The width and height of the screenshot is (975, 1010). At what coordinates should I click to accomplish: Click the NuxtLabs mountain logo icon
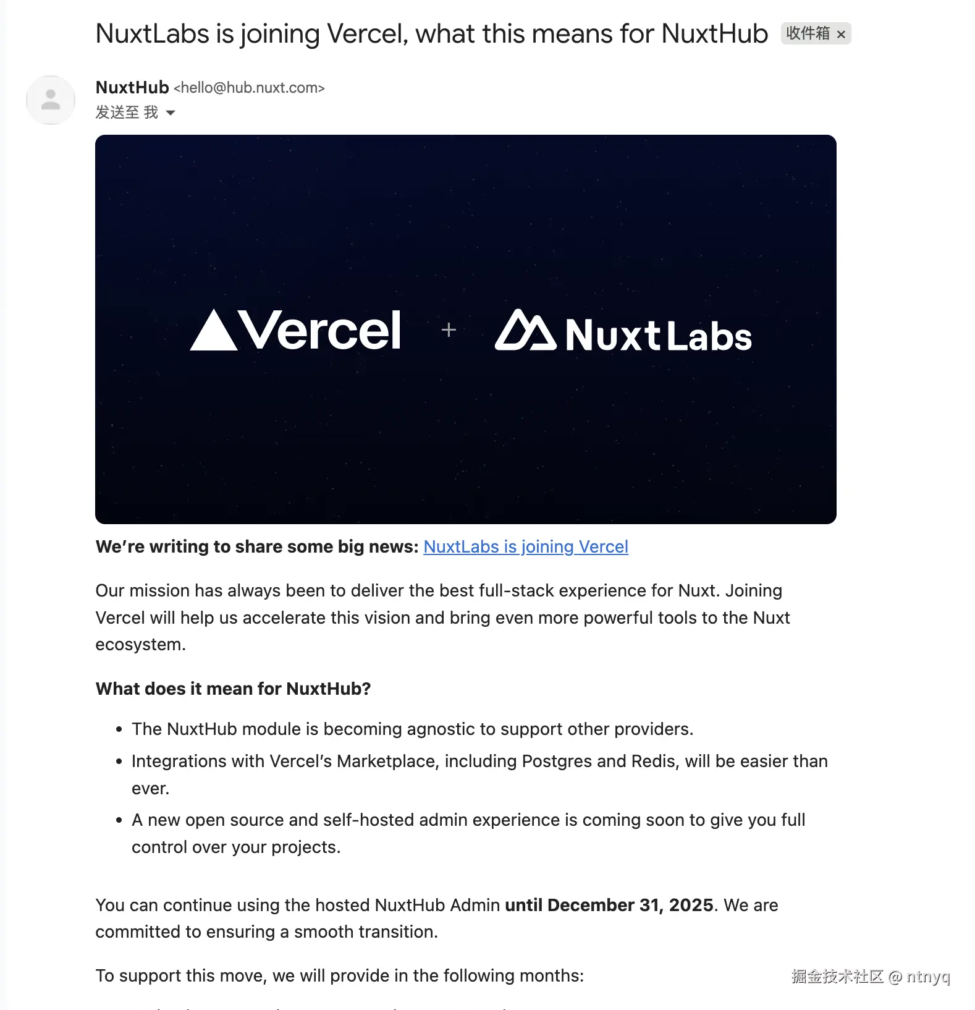pyautogui.click(x=525, y=331)
